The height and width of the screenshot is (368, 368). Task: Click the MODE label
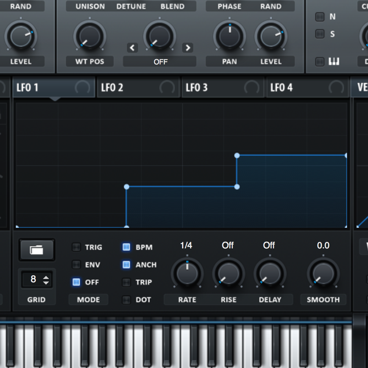point(88,300)
